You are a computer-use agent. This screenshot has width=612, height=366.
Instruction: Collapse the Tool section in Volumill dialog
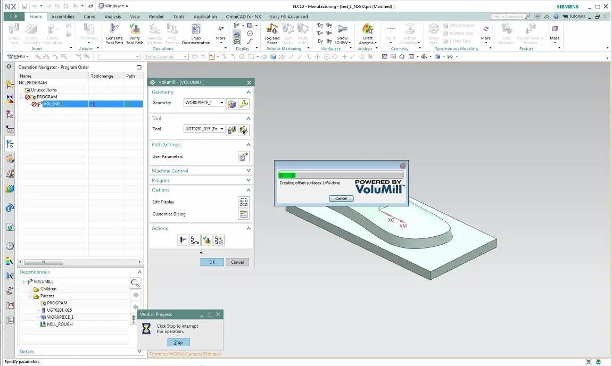tap(248, 118)
